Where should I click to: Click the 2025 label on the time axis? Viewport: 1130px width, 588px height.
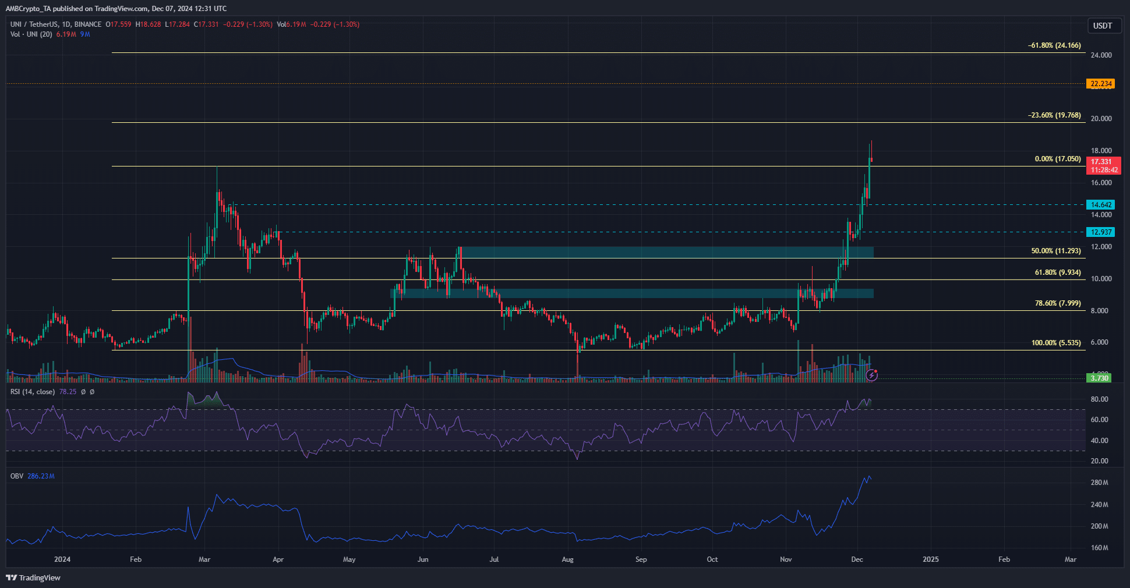931,559
